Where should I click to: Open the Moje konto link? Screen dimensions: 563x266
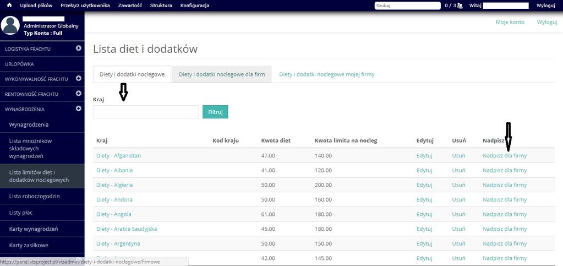click(510, 22)
